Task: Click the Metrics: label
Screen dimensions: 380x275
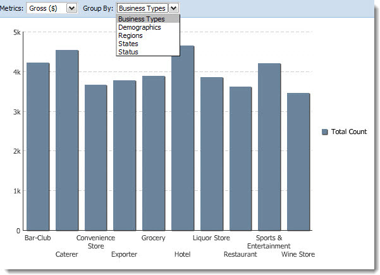Action: point(11,8)
